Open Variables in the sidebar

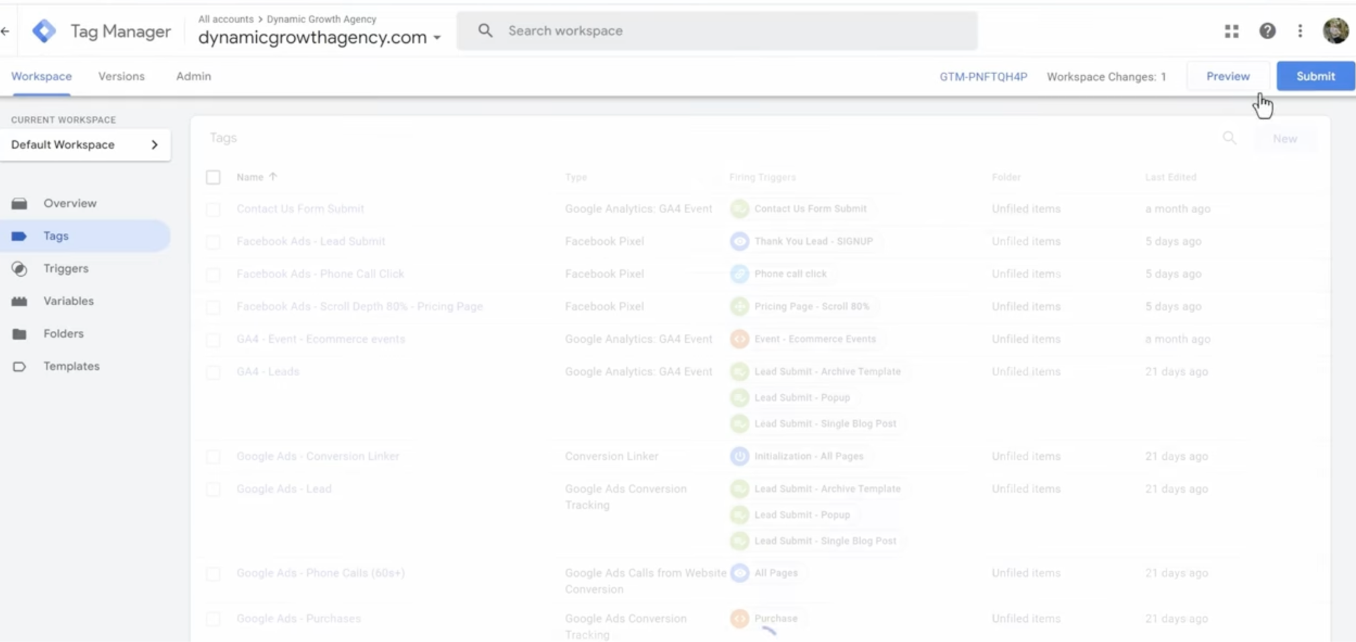pos(68,300)
